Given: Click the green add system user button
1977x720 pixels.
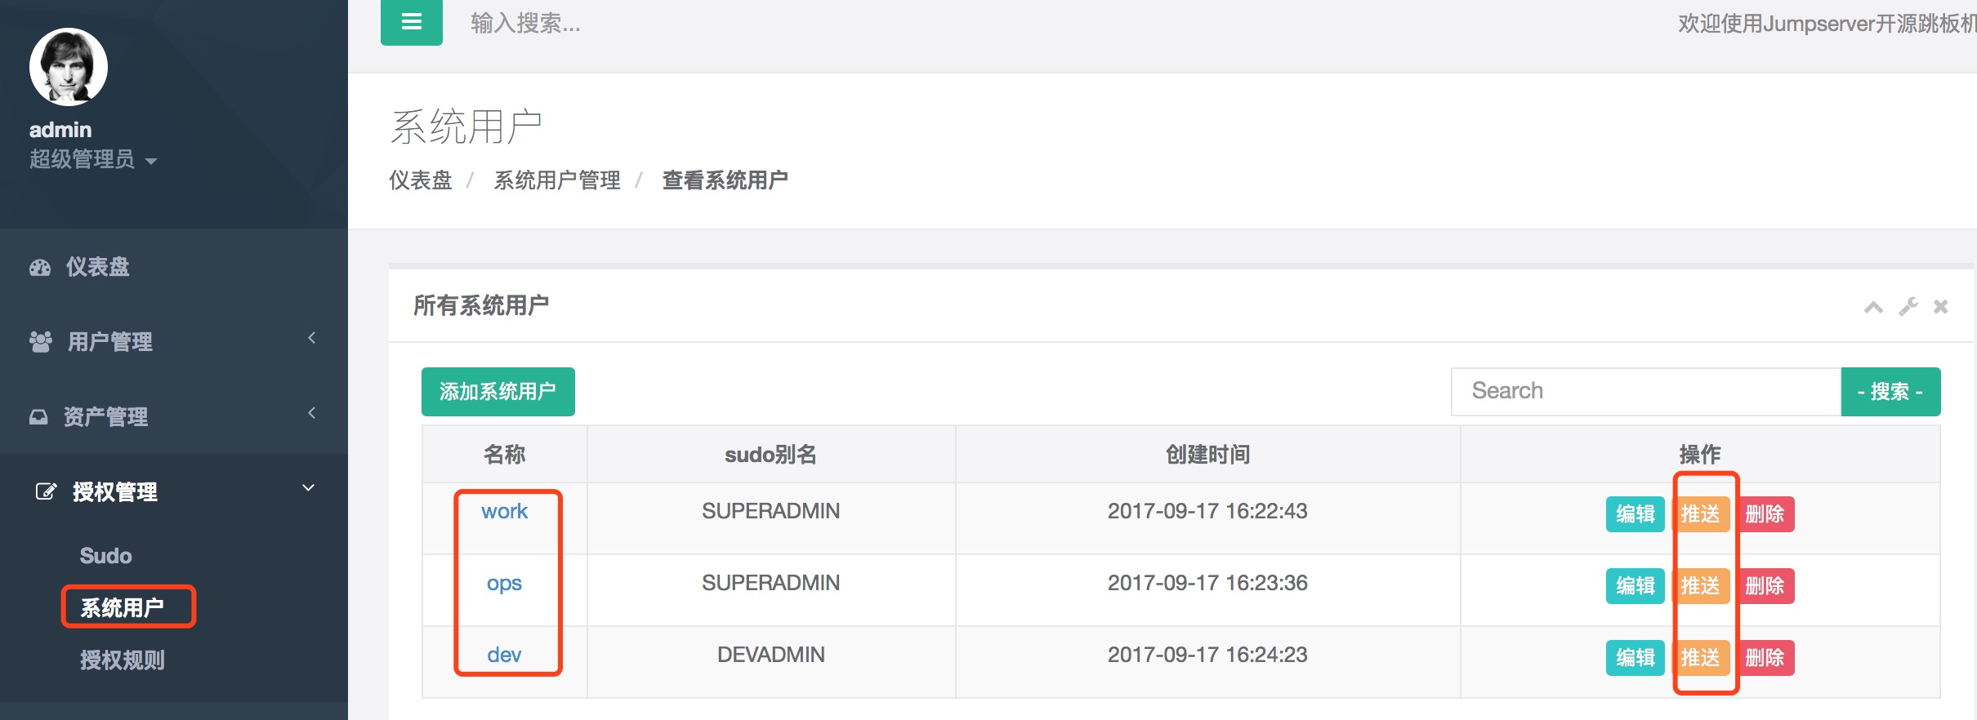Looking at the screenshot, I should 498,392.
